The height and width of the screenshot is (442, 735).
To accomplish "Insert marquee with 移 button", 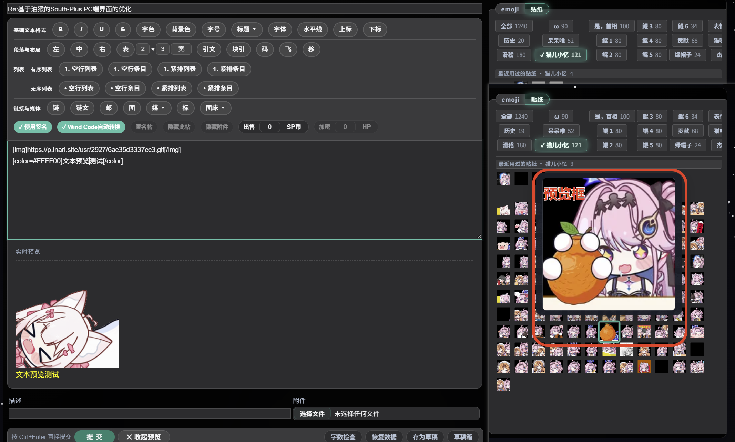I will tap(311, 49).
